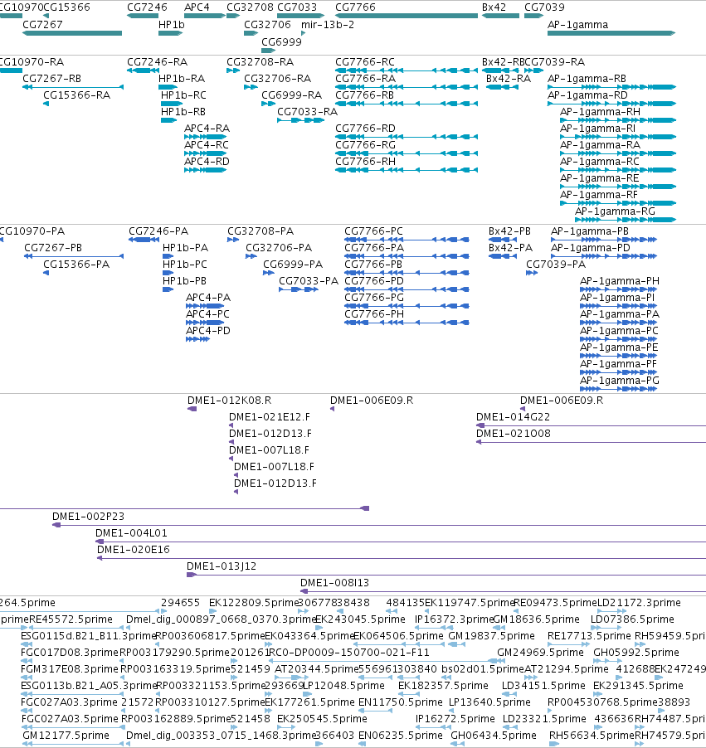Click BAC clone DME1-014G22
The width and height of the screenshot is (706, 748).
coord(513,417)
